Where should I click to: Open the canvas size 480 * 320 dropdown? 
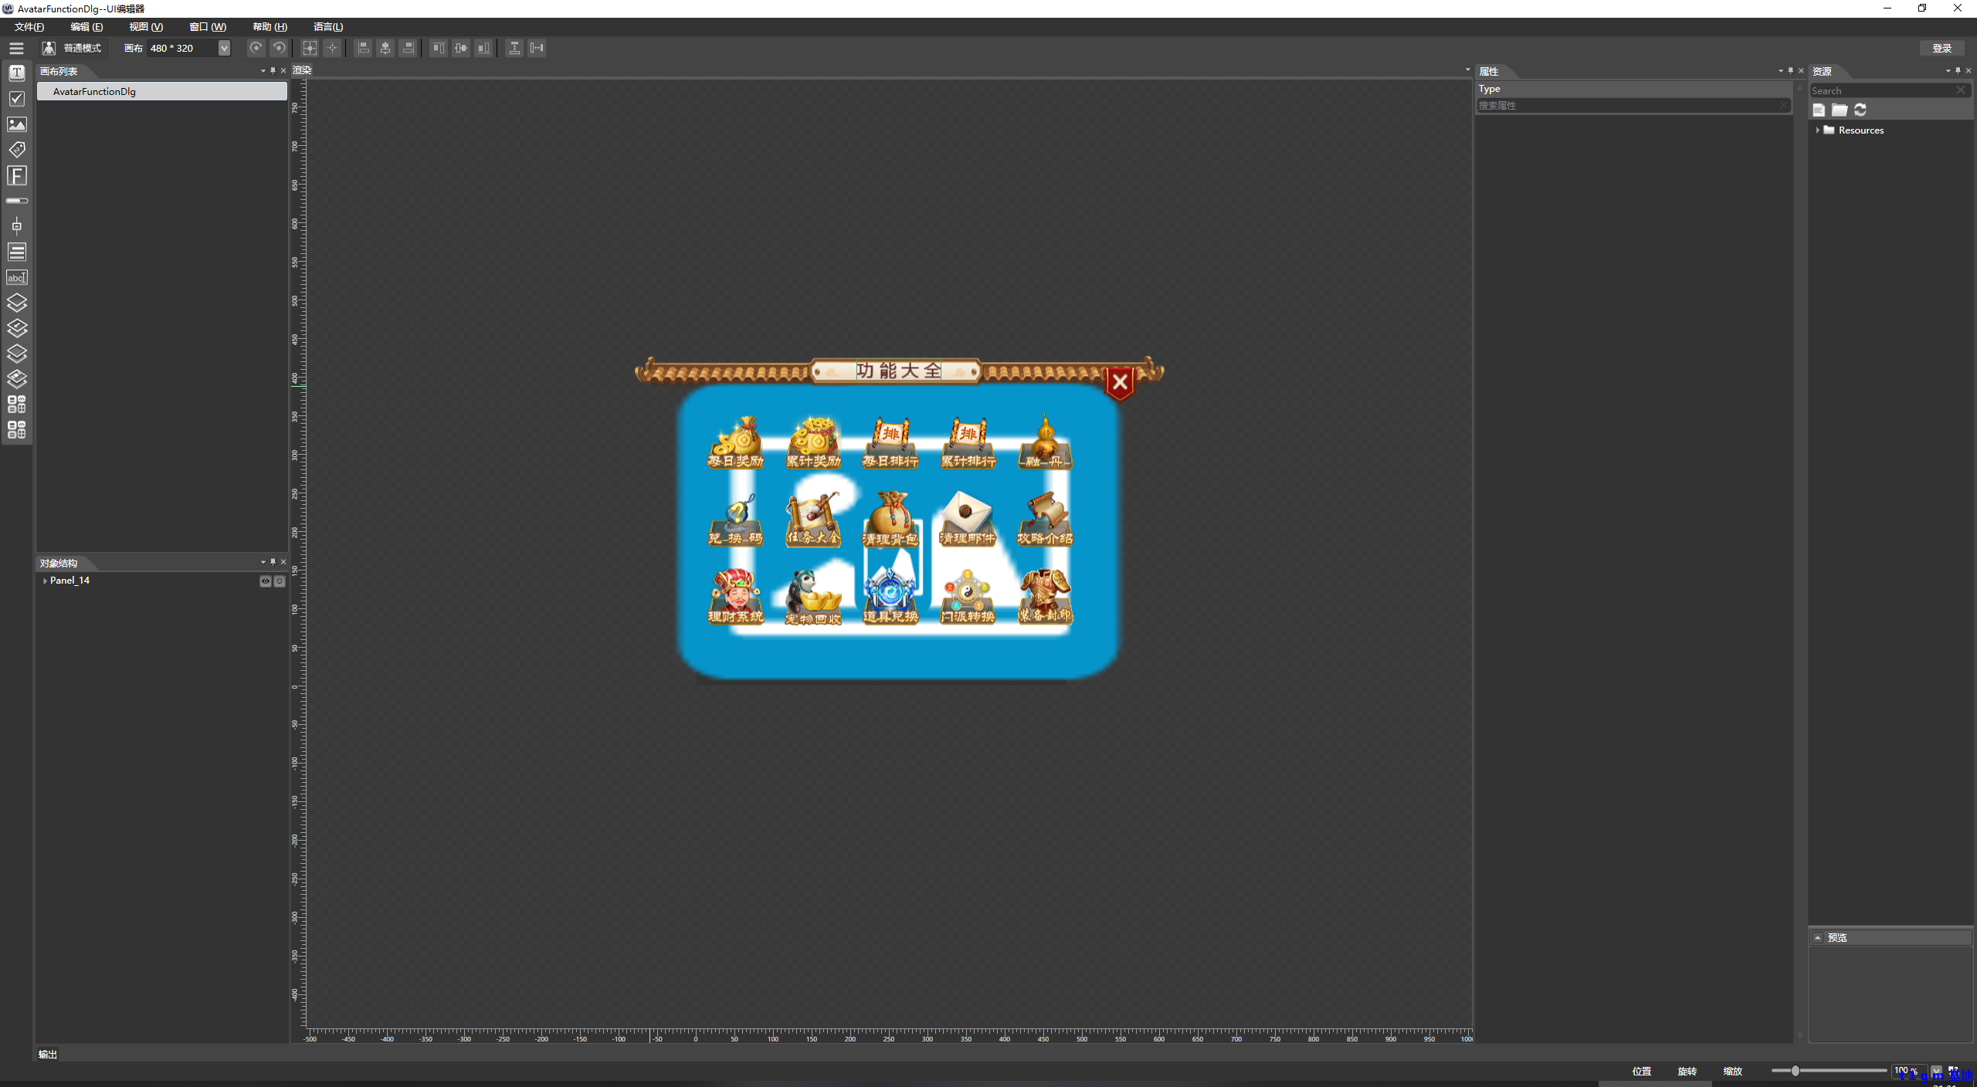pos(224,48)
